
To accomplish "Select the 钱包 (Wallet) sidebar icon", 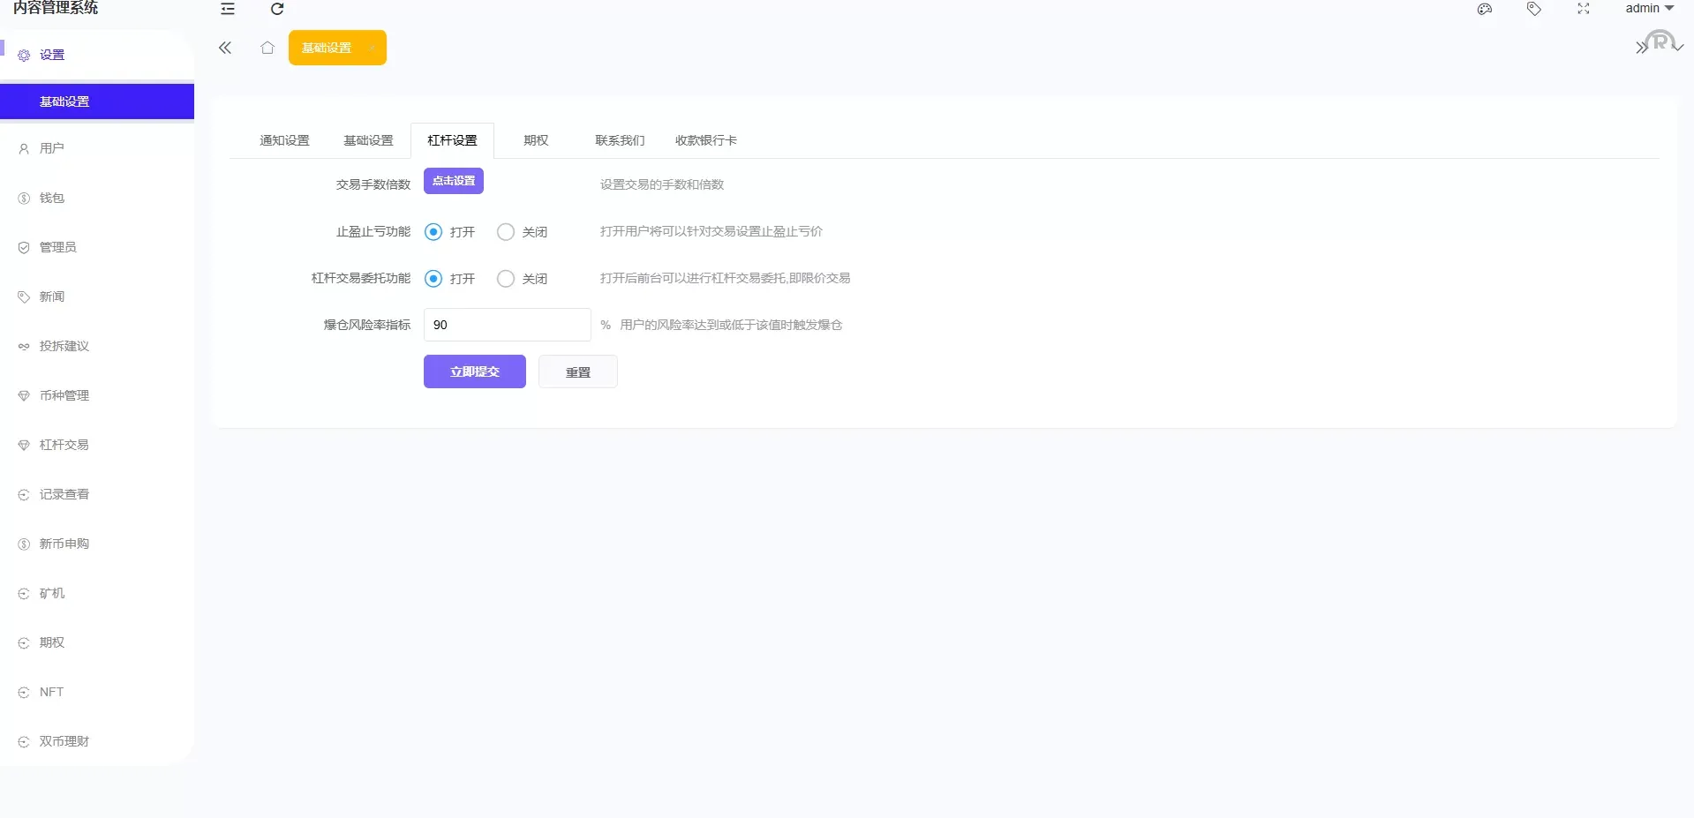I will [x=51, y=198].
